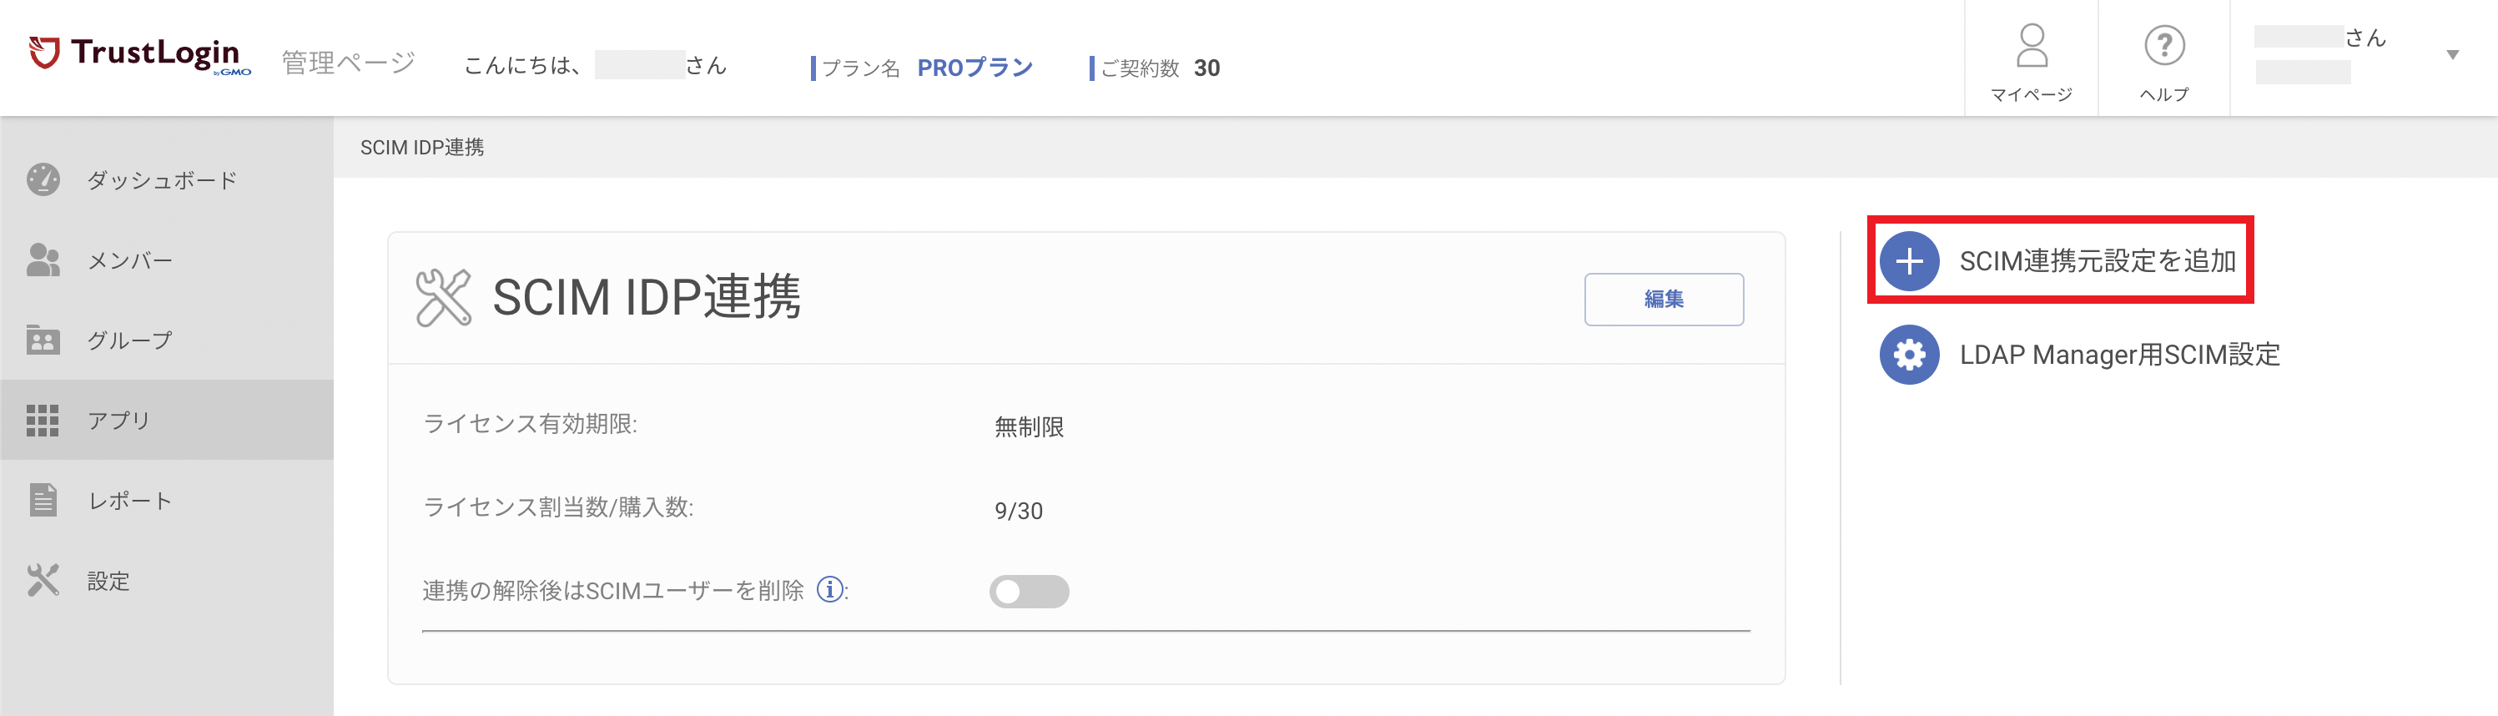
Task: Click the report document icon
Action: coord(43,500)
